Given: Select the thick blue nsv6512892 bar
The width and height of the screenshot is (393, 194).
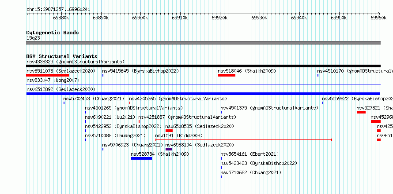Looking at the screenshot, I should (x=203, y=94).
